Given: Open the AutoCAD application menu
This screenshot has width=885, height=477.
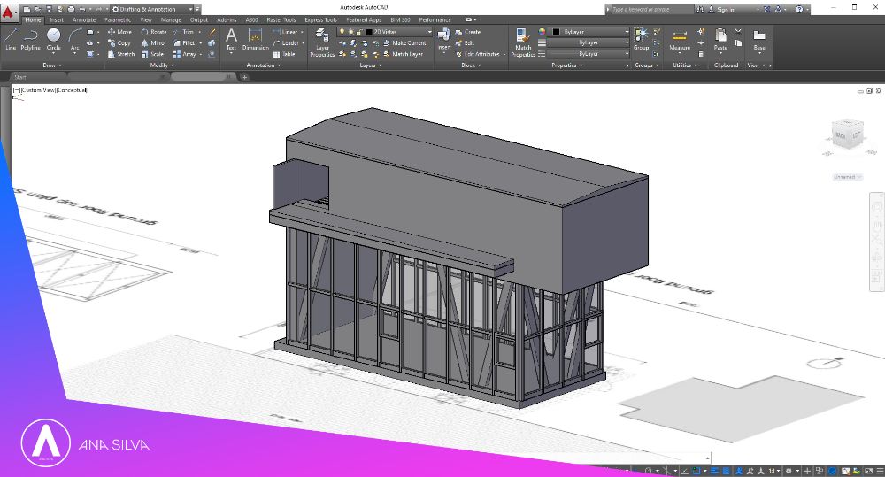Looking at the screenshot, I should pos(9,12).
